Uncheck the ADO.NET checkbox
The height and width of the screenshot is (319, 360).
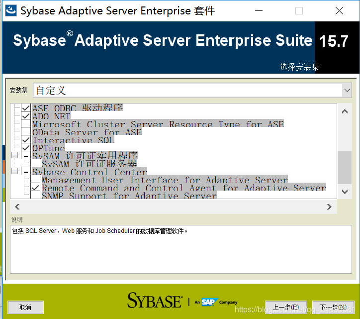pos(26,115)
